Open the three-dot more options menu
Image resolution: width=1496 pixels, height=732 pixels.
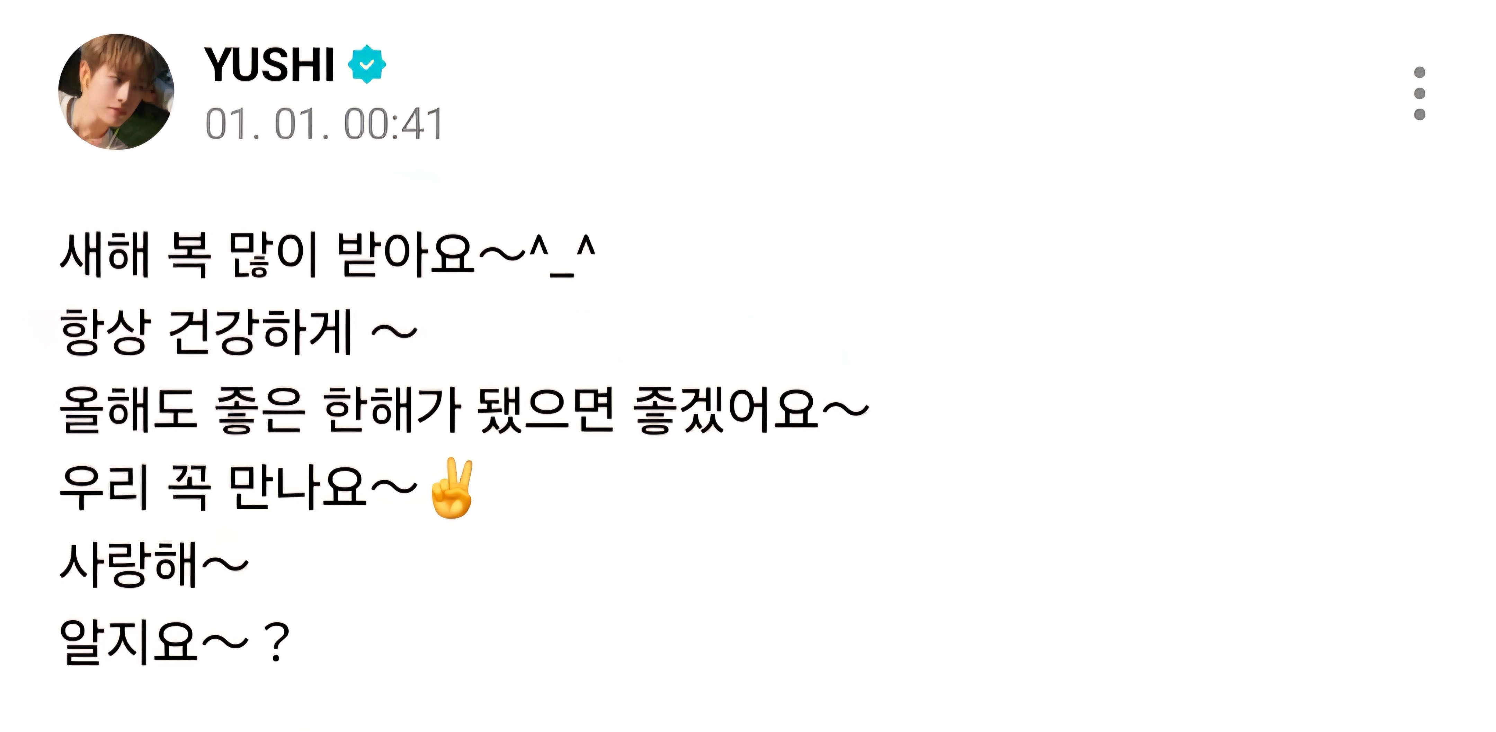(1419, 93)
